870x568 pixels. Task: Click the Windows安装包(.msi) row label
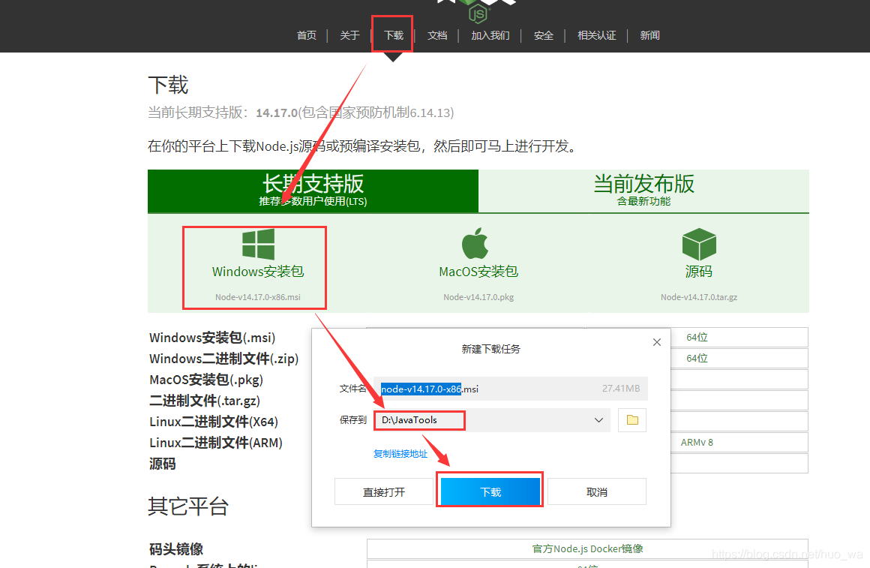tap(212, 338)
